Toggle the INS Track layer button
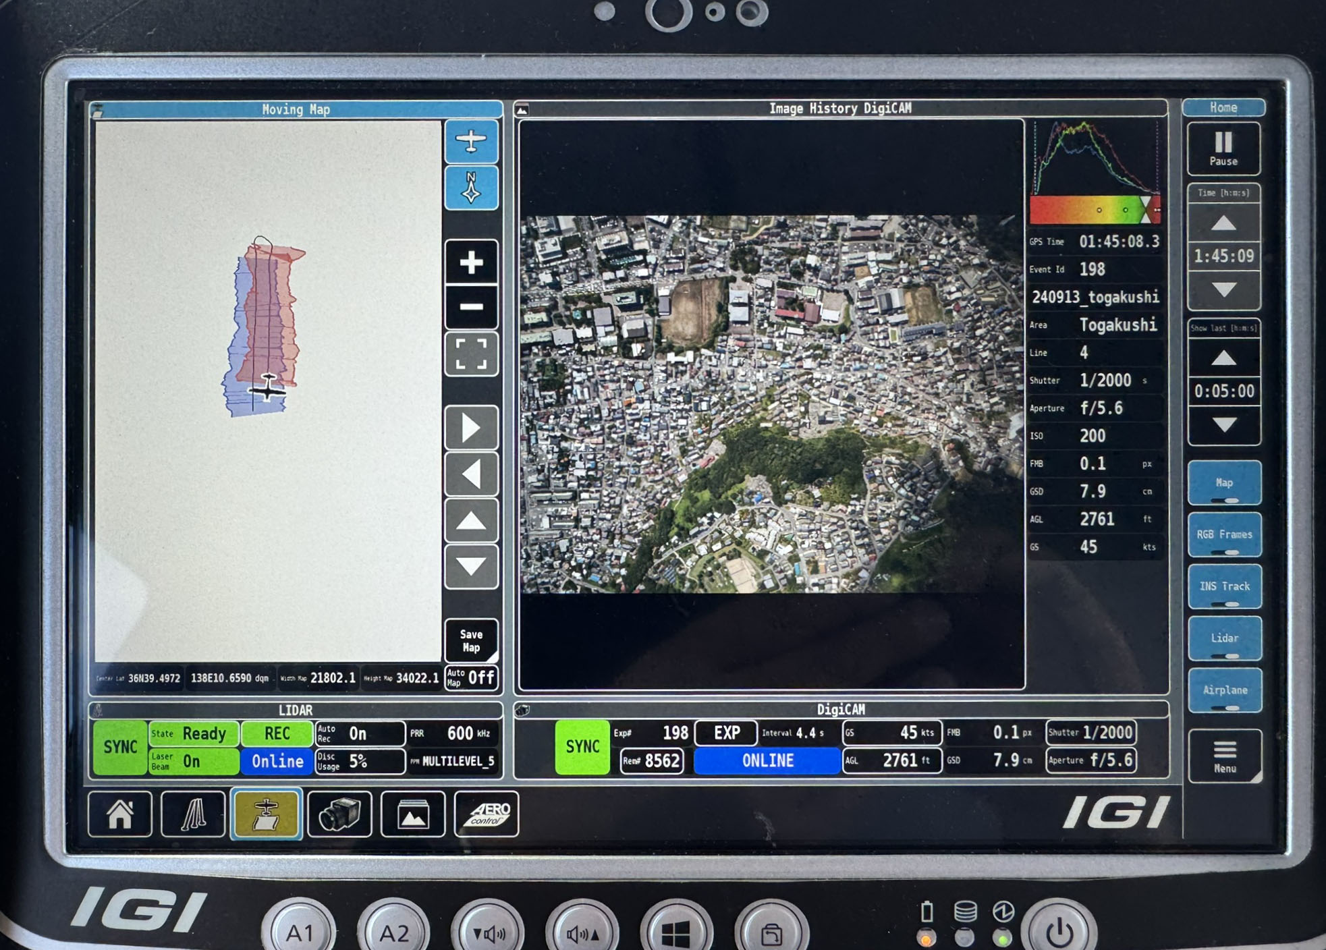1326x950 pixels. [1224, 586]
